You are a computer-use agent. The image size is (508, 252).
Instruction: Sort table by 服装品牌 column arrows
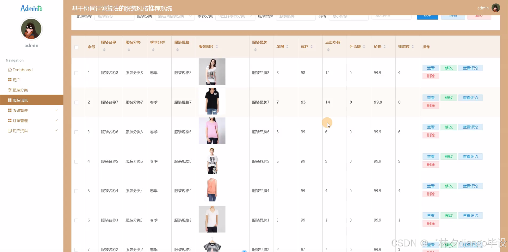[256, 50]
